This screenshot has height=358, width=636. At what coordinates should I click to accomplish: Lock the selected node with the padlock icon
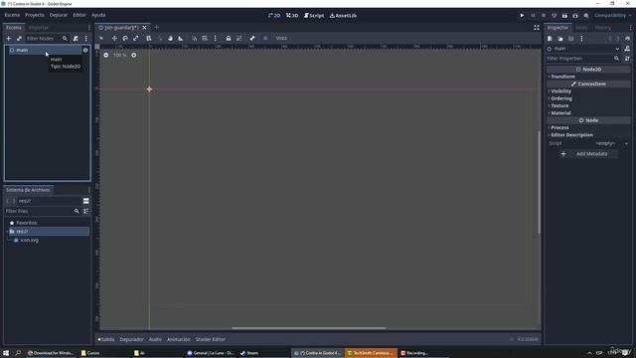click(229, 38)
